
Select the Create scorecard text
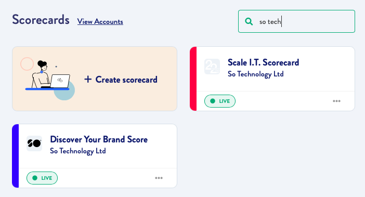click(126, 80)
